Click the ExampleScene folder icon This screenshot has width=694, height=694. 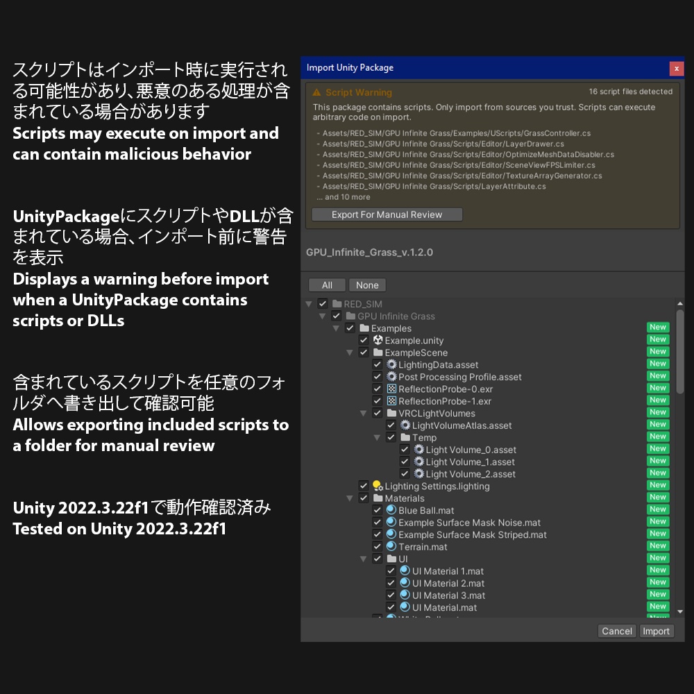378,353
